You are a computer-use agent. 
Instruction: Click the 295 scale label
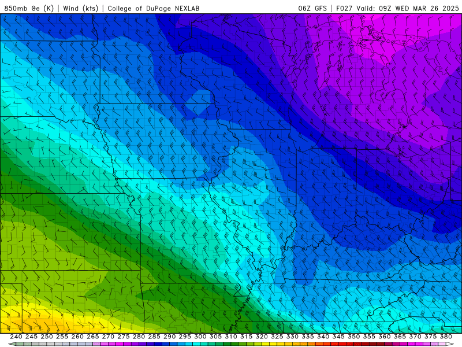pos(185,337)
